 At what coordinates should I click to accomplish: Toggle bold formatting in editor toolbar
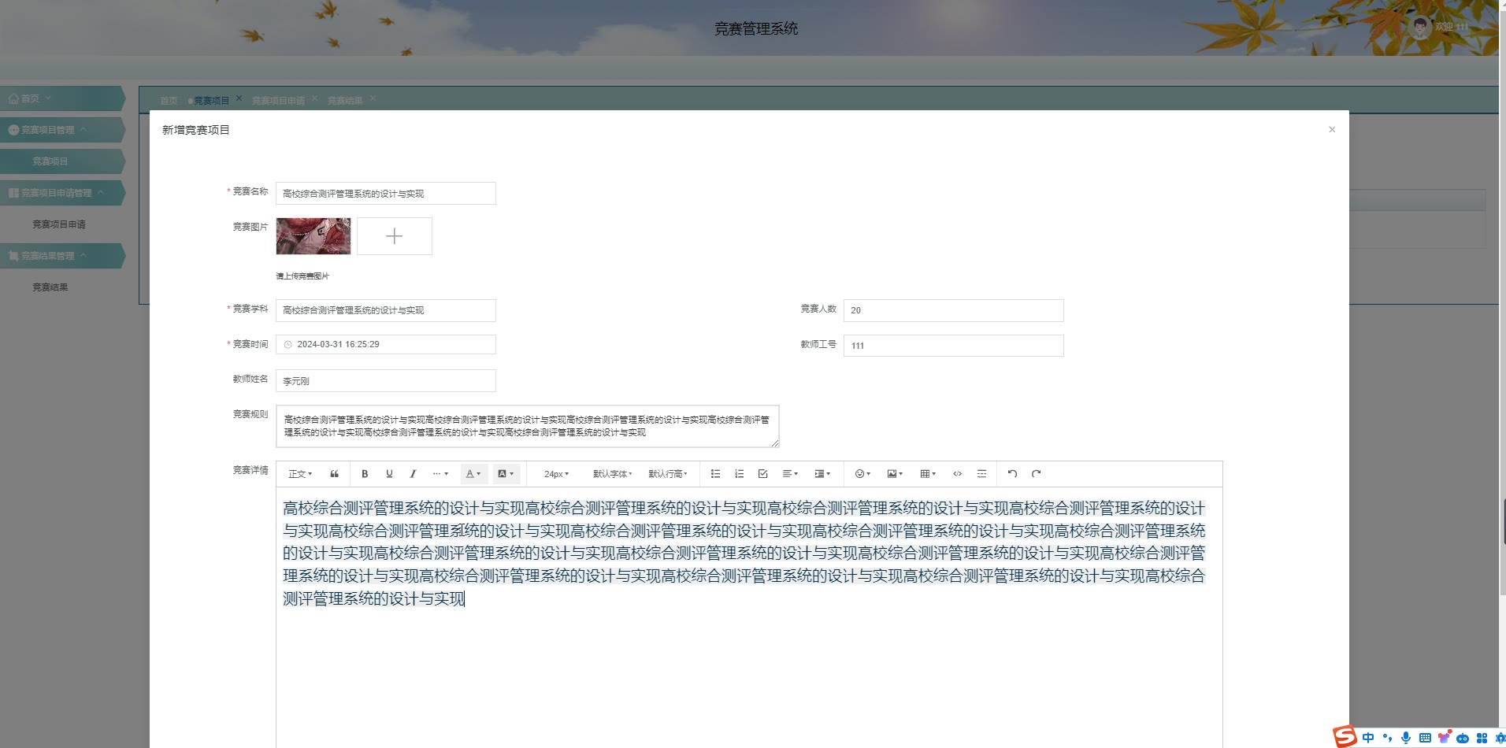365,474
